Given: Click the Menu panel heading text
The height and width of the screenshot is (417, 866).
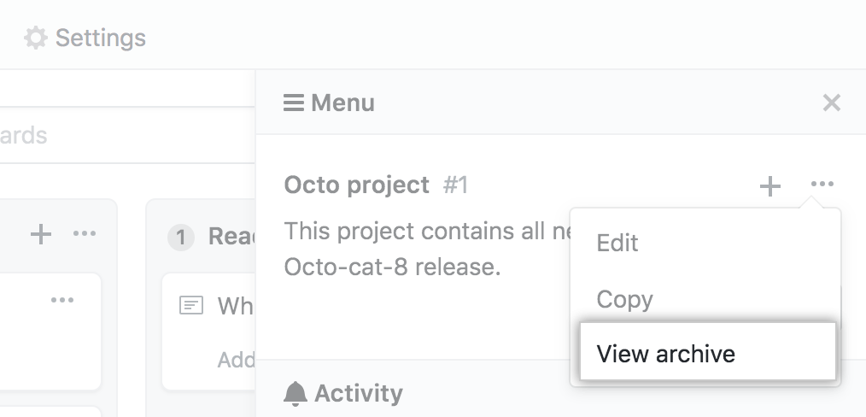Looking at the screenshot, I should 342,103.
